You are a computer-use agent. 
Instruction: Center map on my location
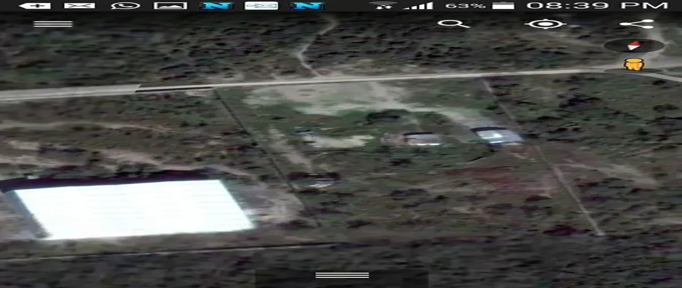tap(545, 24)
